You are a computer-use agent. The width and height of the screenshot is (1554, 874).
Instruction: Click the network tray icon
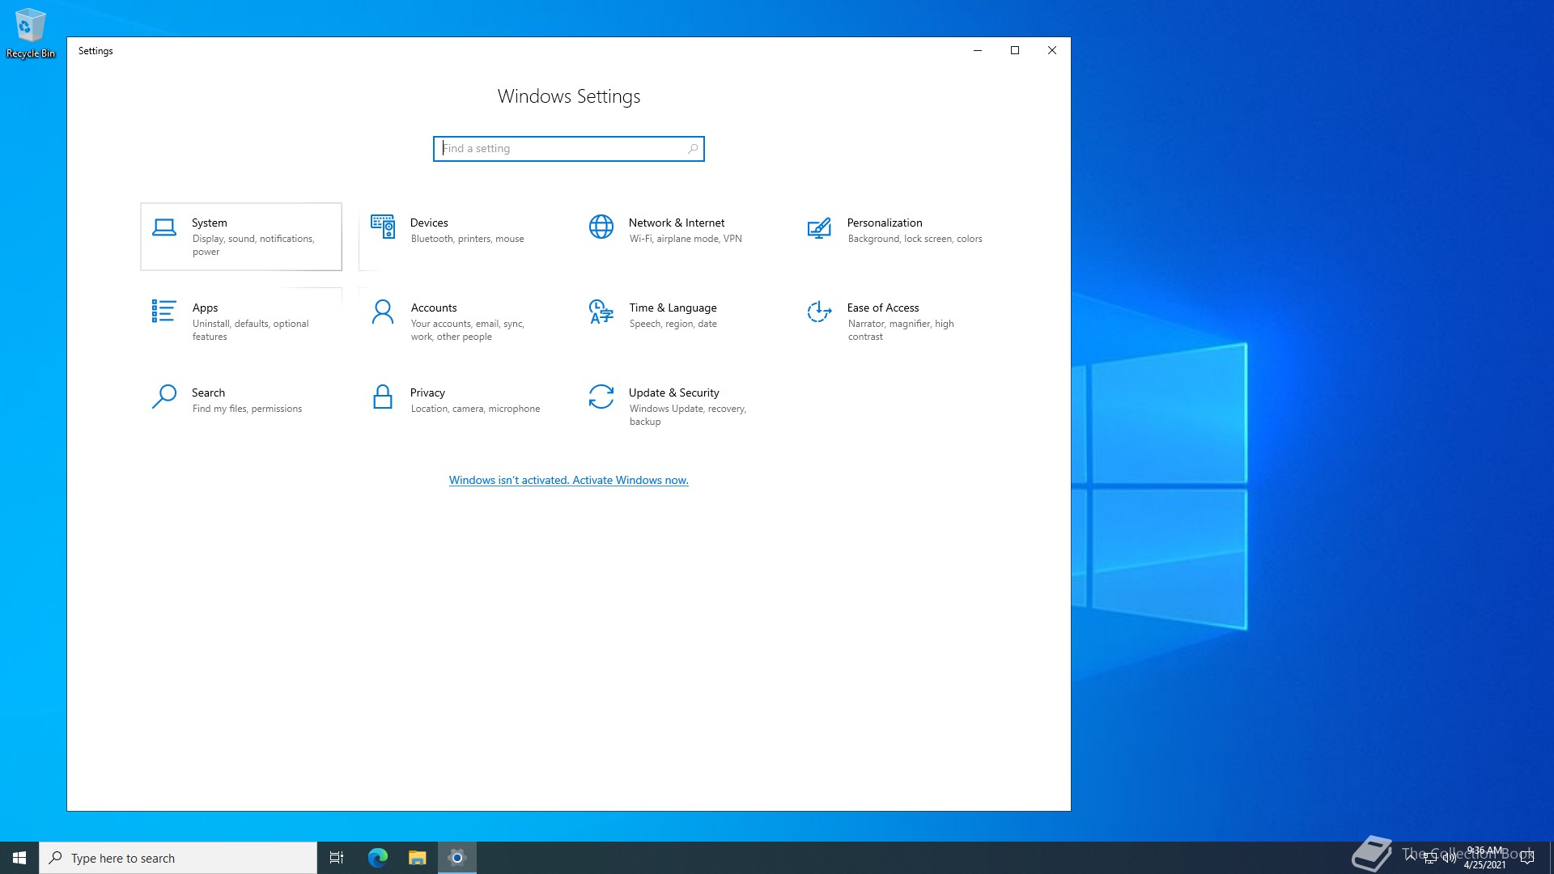click(x=1430, y=858)
